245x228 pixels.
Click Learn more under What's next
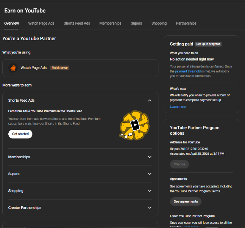(178, 107)
